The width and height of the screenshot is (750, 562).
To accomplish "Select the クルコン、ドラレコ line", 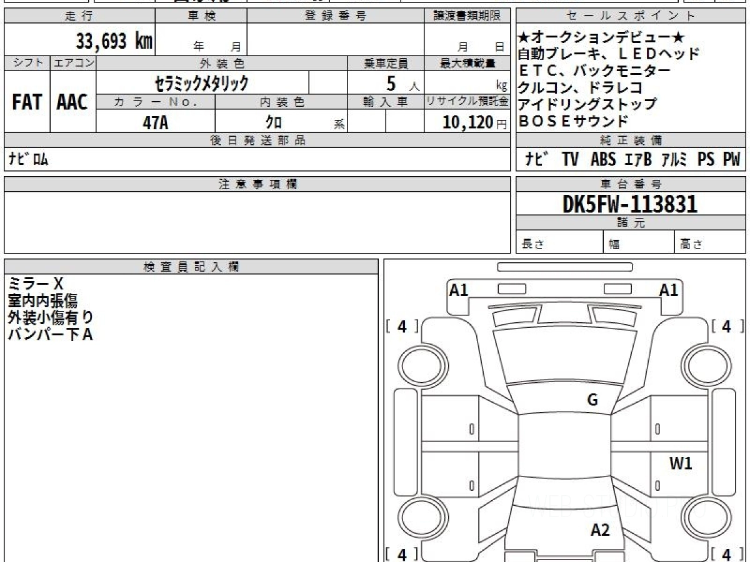I will click(580, 87).
